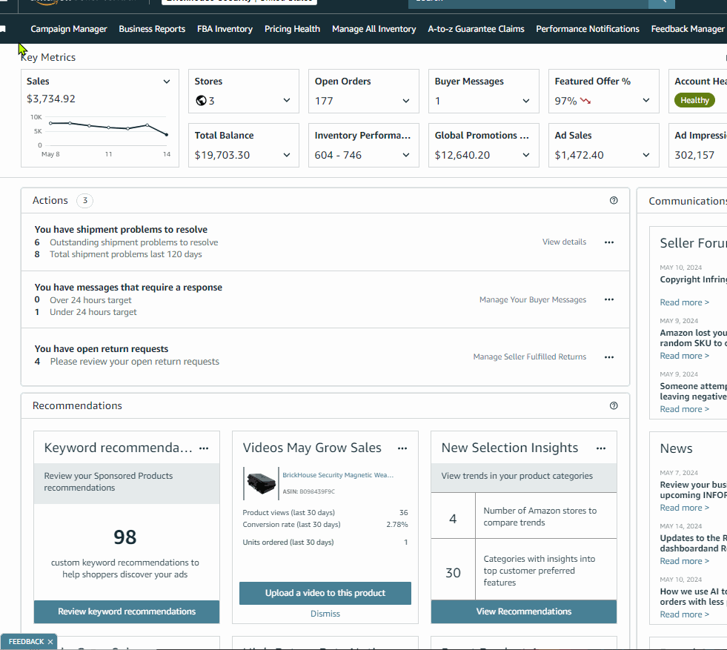The width and height of the screenshot is (727, 650).
Task: Click Upload a video to this product
Action: 325,593
